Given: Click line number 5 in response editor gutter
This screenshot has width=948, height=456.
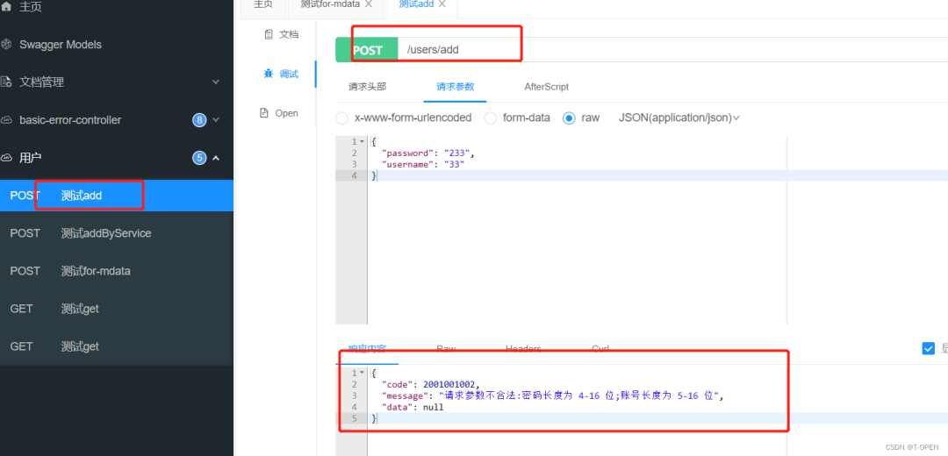Looking at the screenshot, I should 355,418.
